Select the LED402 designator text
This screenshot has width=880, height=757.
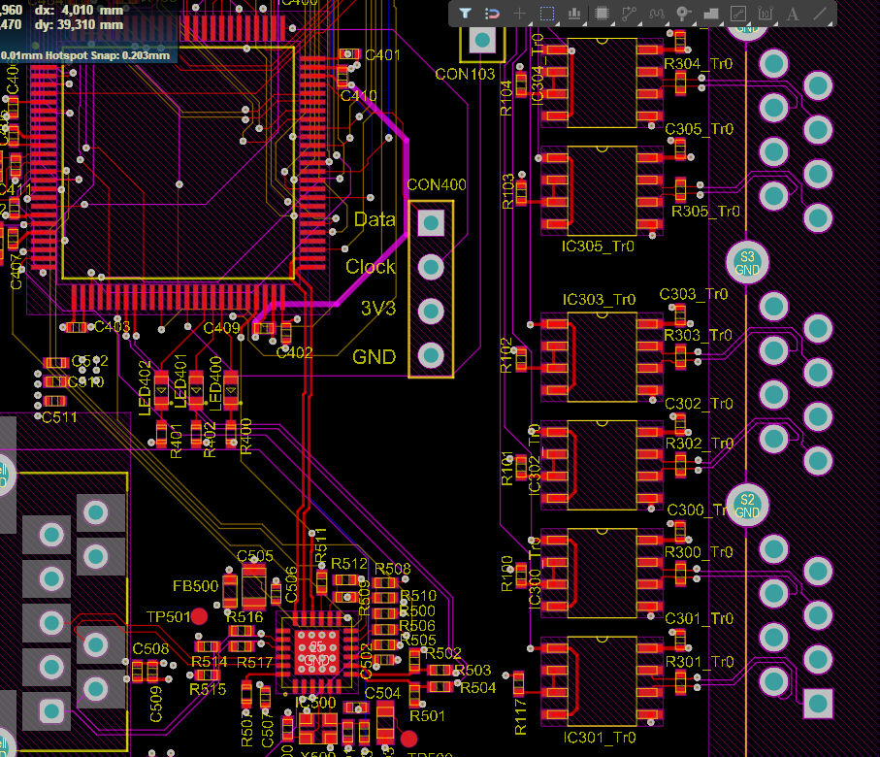(x=146, y=388)
